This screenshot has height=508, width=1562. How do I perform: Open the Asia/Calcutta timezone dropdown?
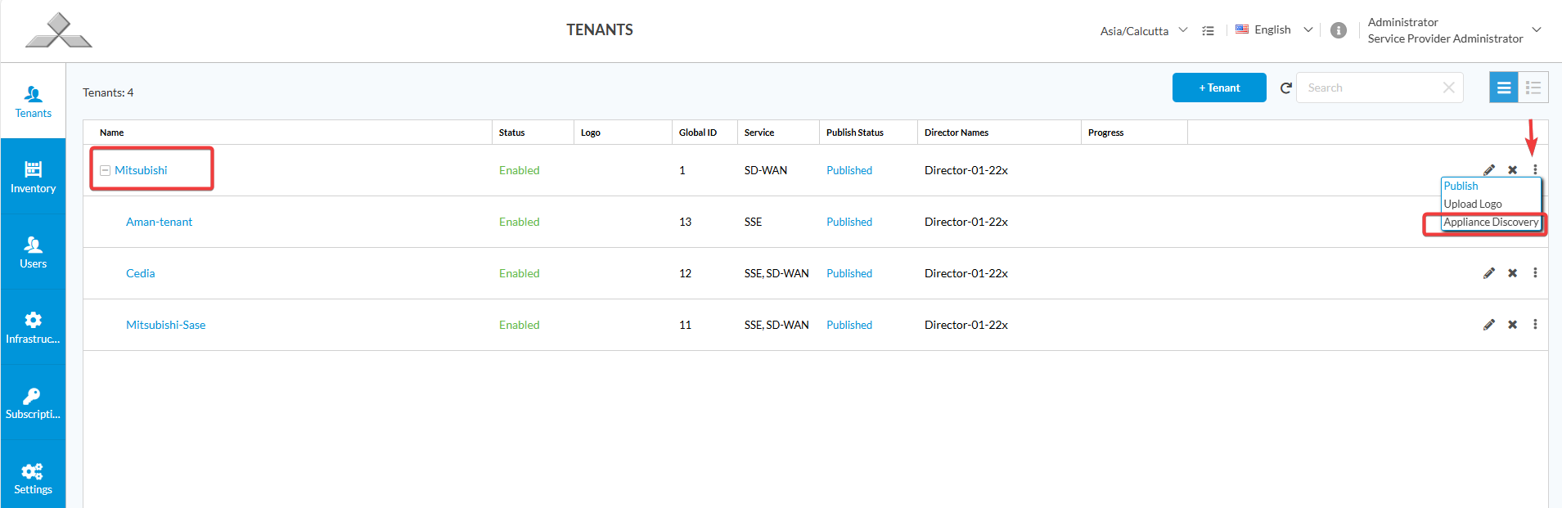[1144, 30]
